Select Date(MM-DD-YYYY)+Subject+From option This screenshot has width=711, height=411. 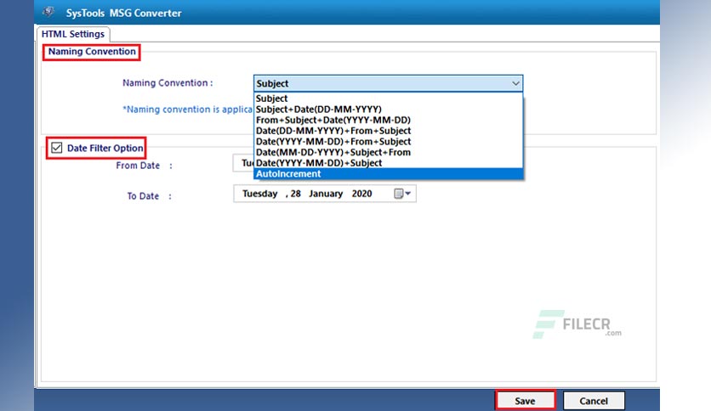pyautogui.click(x=388, y=152)
